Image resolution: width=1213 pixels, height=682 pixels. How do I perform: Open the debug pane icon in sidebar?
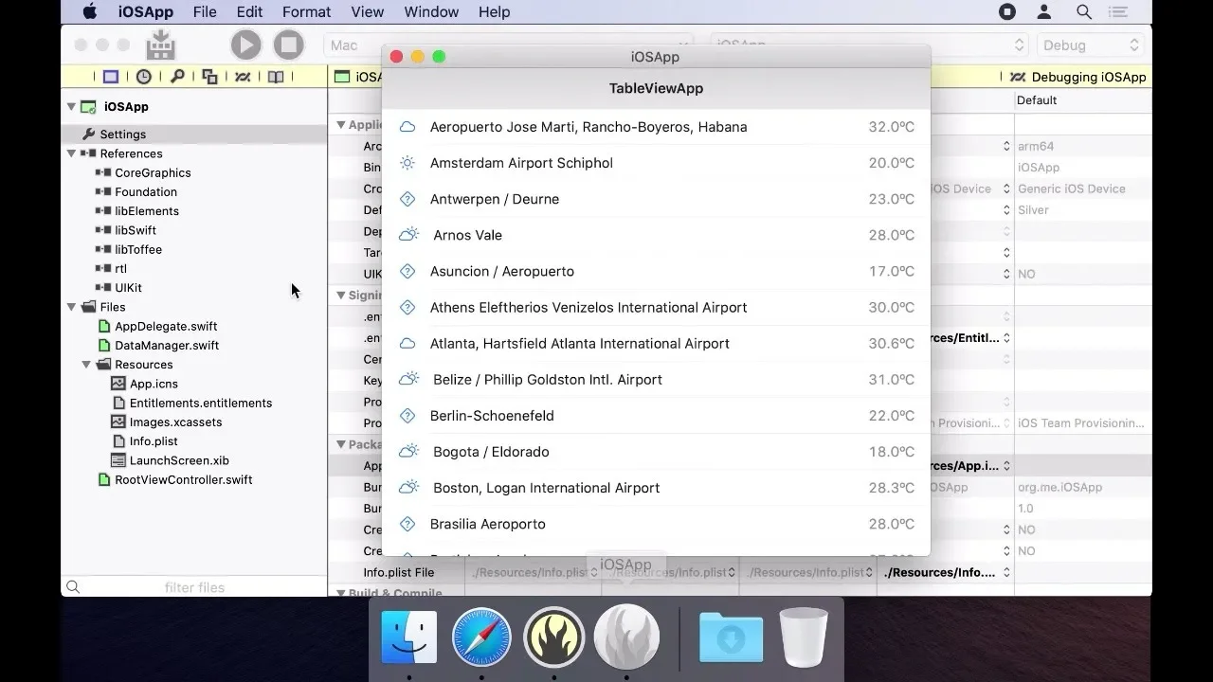point(243,77)
